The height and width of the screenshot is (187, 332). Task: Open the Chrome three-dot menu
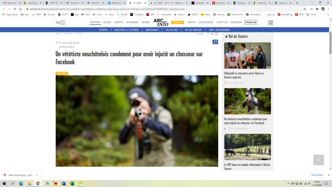(x=328, y=9)
